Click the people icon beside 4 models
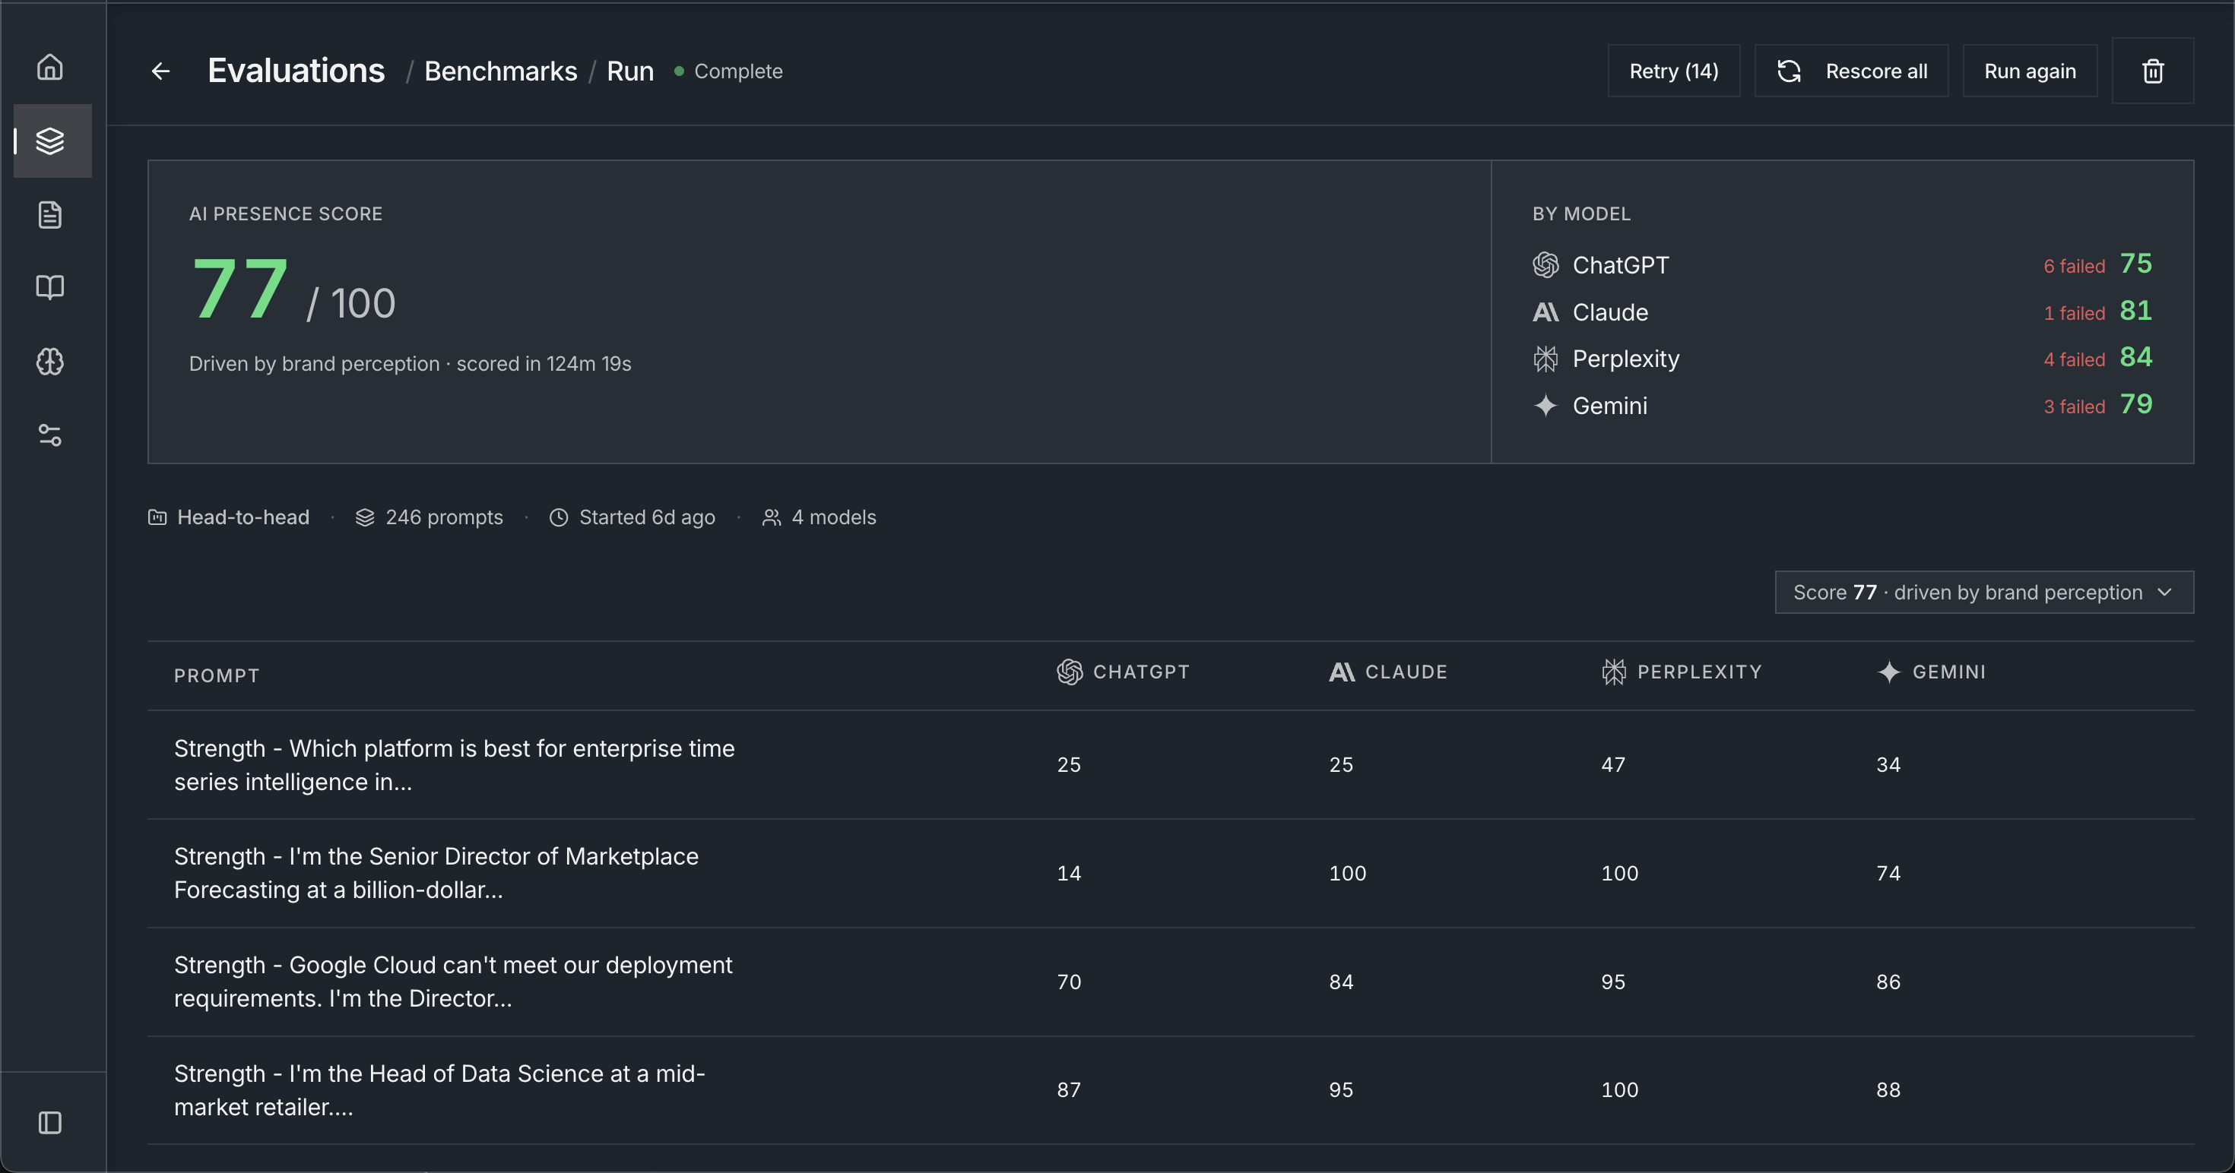This screenshot has width=2235, height=1173. [x=772, y=517]
